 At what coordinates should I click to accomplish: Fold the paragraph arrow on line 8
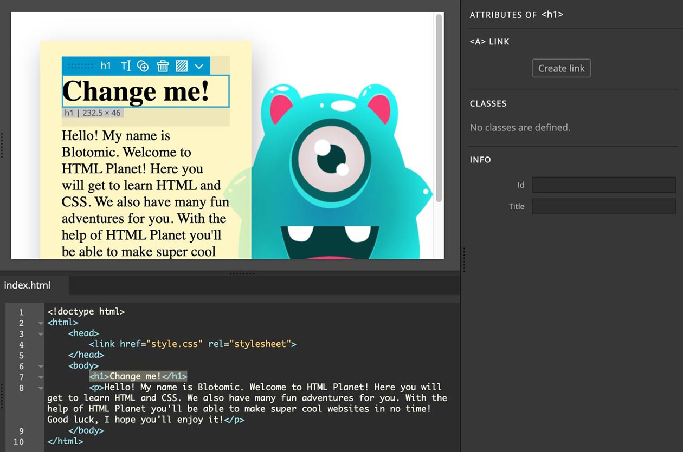[41, 388]
